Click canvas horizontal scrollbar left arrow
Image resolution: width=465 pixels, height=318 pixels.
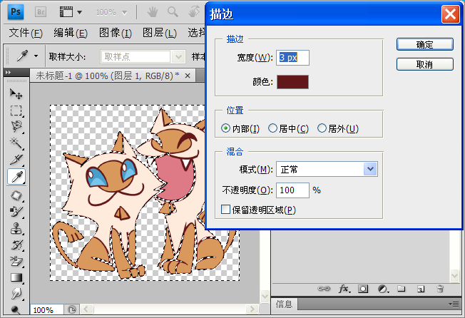[x=87, y=309]
